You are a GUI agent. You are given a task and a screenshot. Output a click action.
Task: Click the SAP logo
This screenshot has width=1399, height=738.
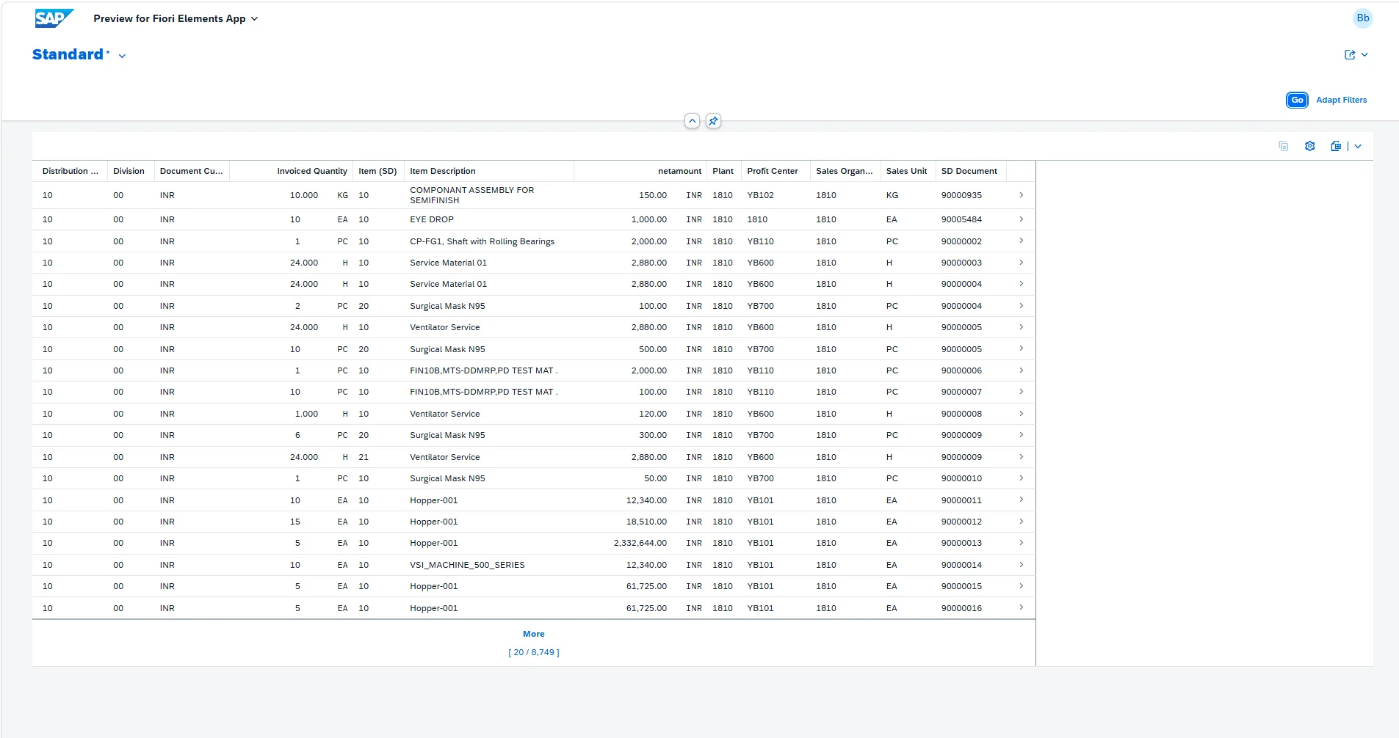(x=54, y=18)
